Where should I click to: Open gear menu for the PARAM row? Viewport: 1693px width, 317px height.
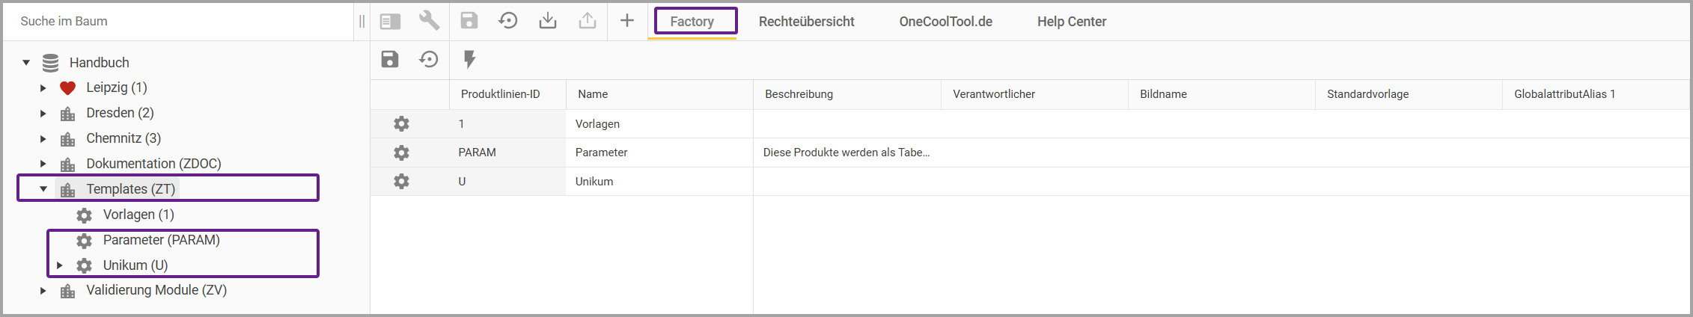[x=402, y=153]
